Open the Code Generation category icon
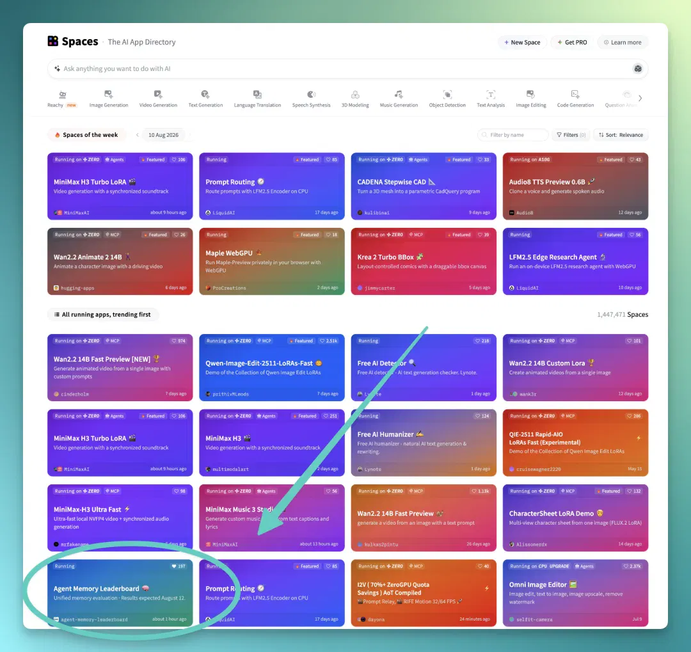Image resolution: width=691 pixels, height=652 pixels. [x=575, y=94]
